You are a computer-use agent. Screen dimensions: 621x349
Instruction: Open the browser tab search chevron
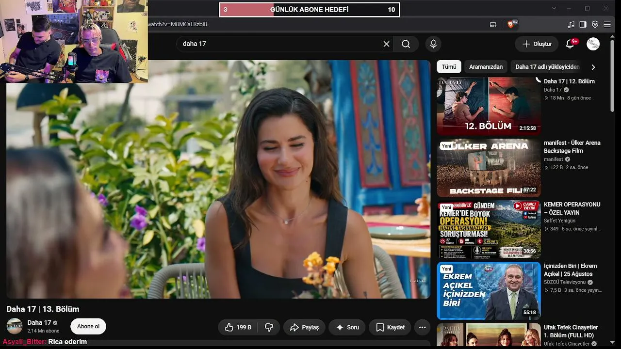pyautogui.click(x=555, y=8)
